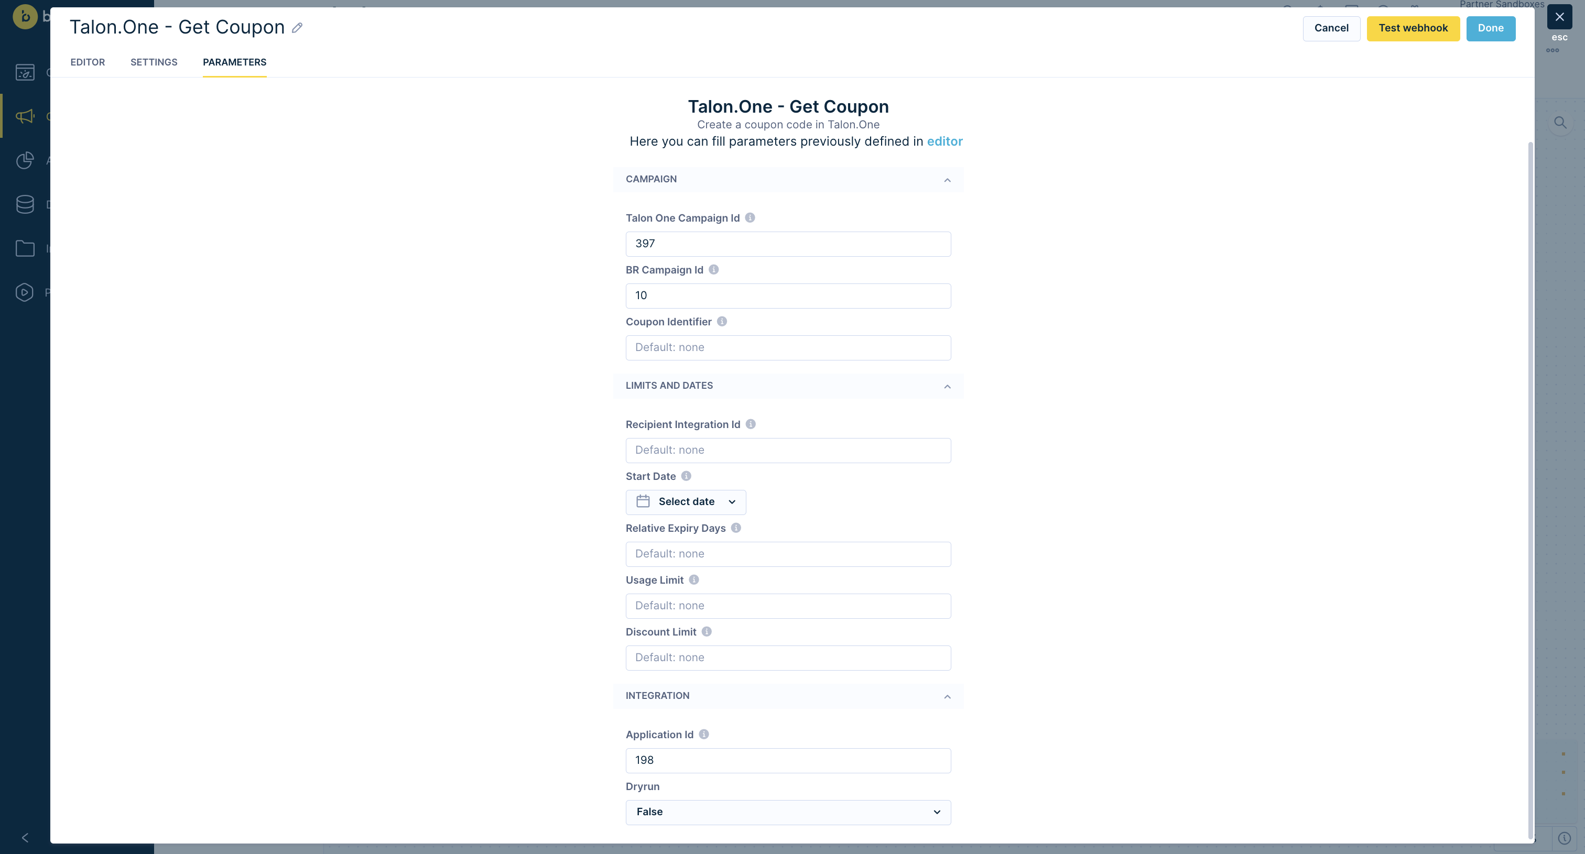Switch to the SETTINGS tab
Viewport: 1585px width, 854px height.
pos(154,62)
